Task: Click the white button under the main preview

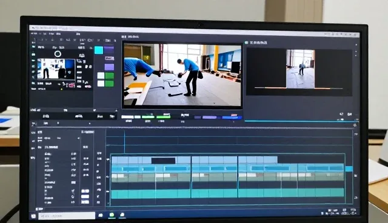Action: (127, 117)
